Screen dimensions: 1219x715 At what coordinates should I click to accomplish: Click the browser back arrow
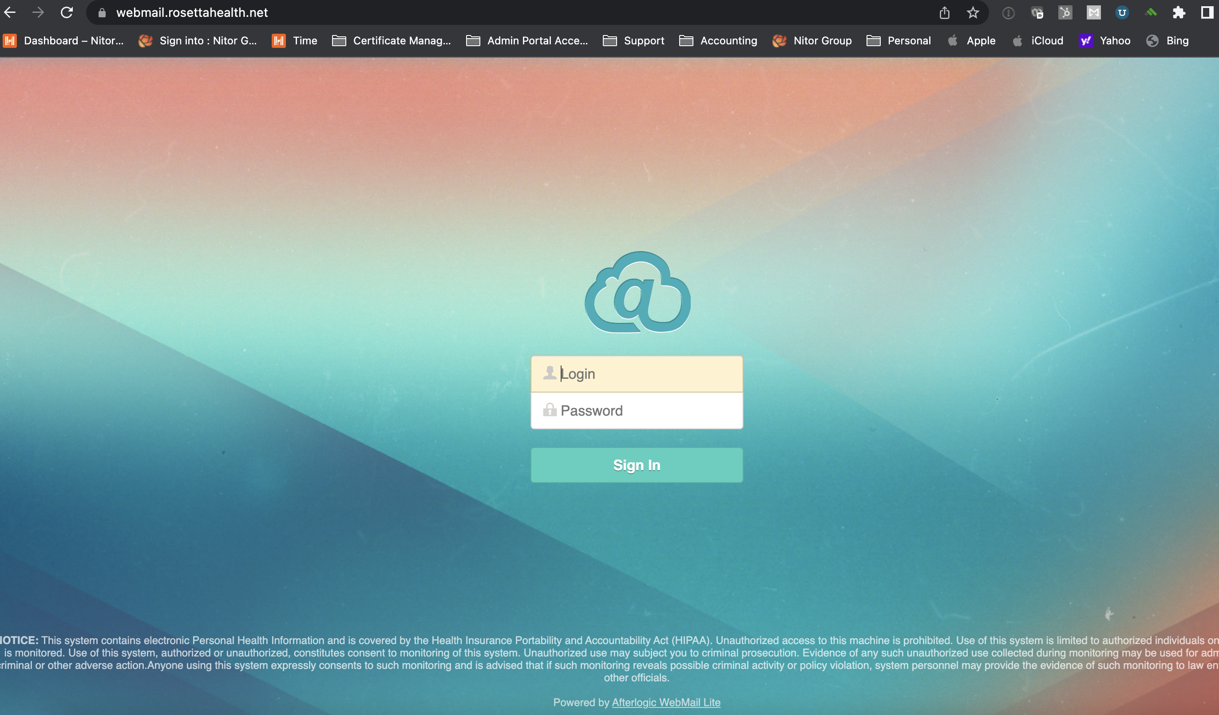click(10, 12)
